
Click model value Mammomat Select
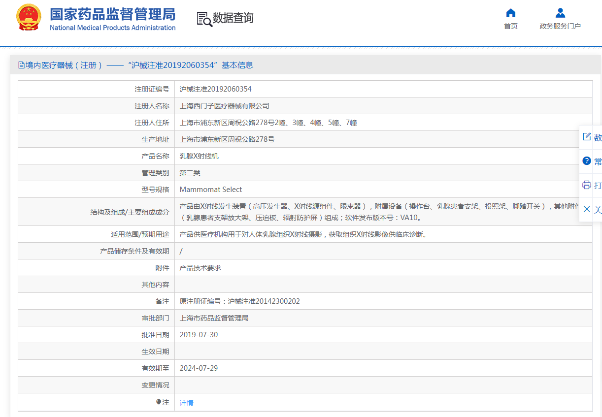(x=211, y=190)
